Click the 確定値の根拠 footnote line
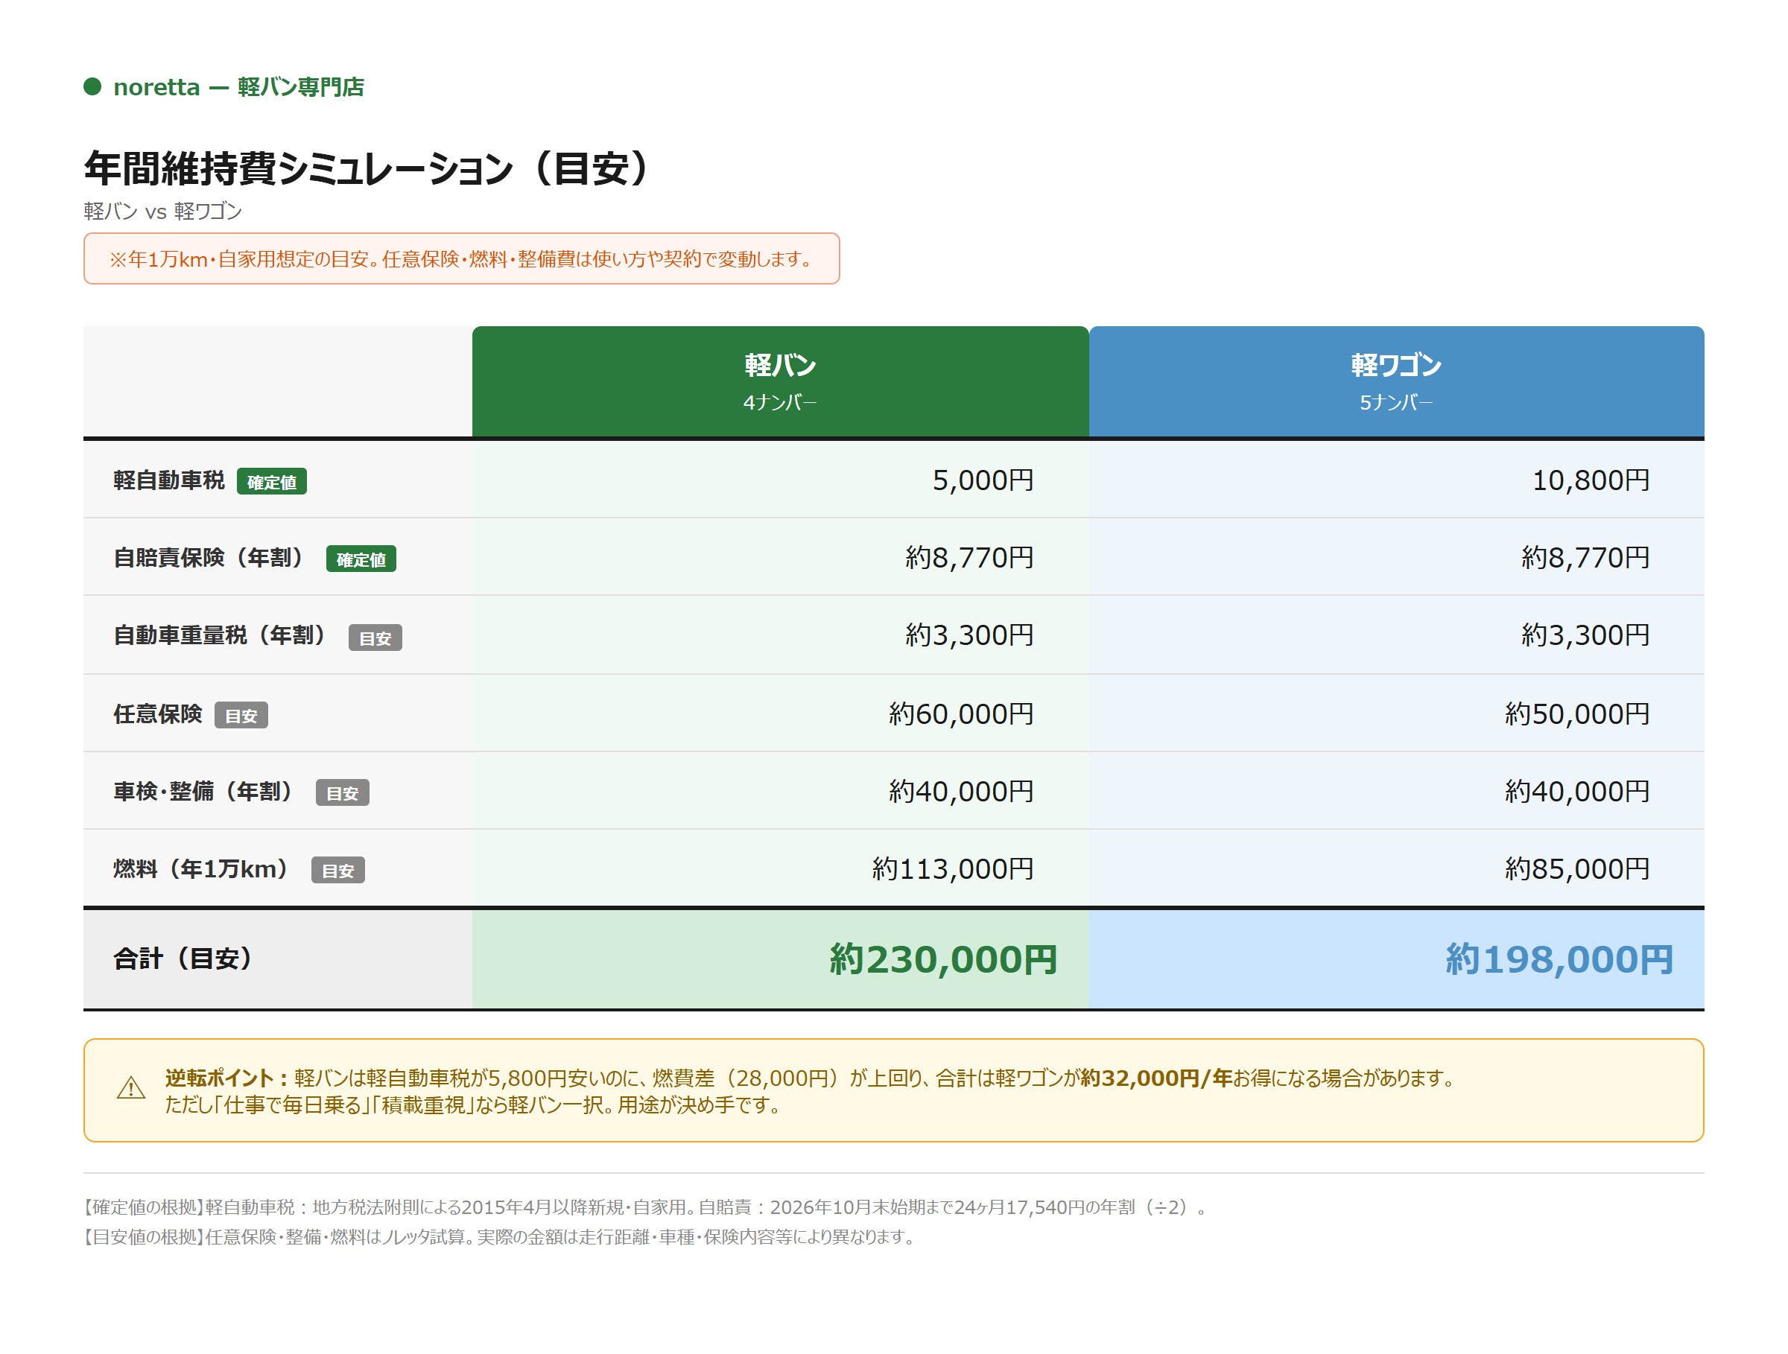The width and height of the screenshot is (1788, 1354). pyautogui.click(x=645, y=1207)
